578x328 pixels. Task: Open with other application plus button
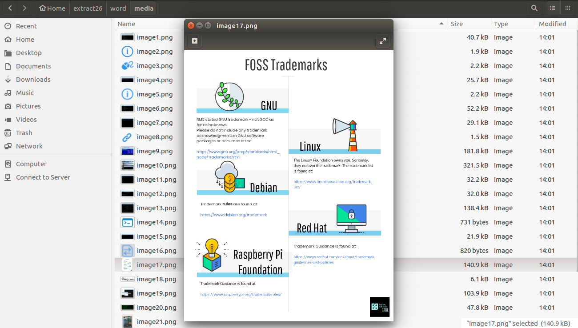[195, 41]
